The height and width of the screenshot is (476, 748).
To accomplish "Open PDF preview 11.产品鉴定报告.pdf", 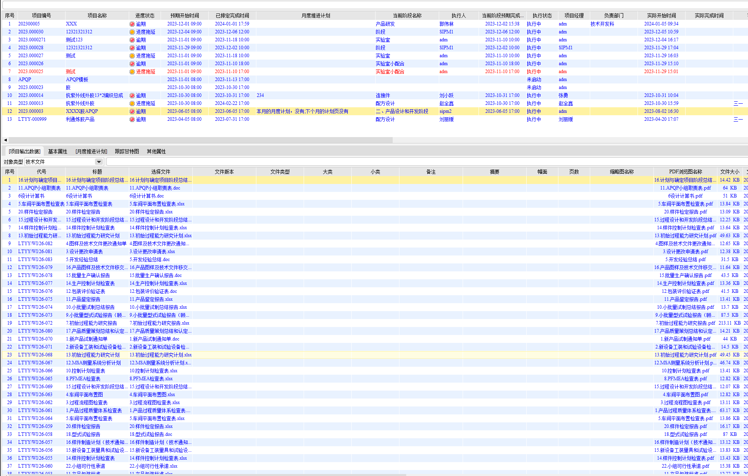I will (x=686, y=299).
